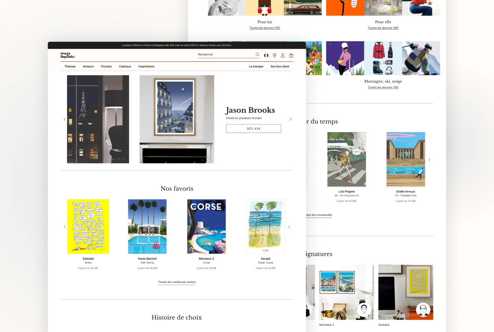Screen dimensions: 494x332
Task: Click the search magnifier icon in the header
Action: [x=258, y=55]
